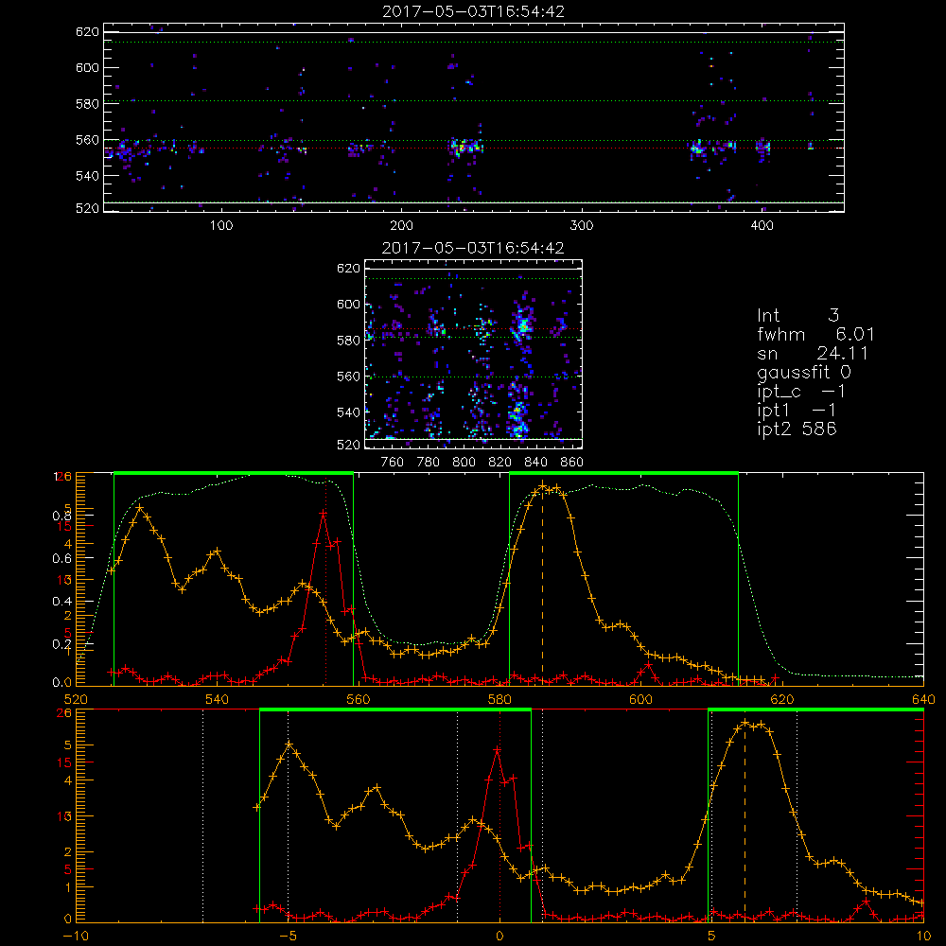Viewport: 946px width, 946px height.
Task: Click x-axis label 100 on top plot
Action: click(x=221, y=226)
